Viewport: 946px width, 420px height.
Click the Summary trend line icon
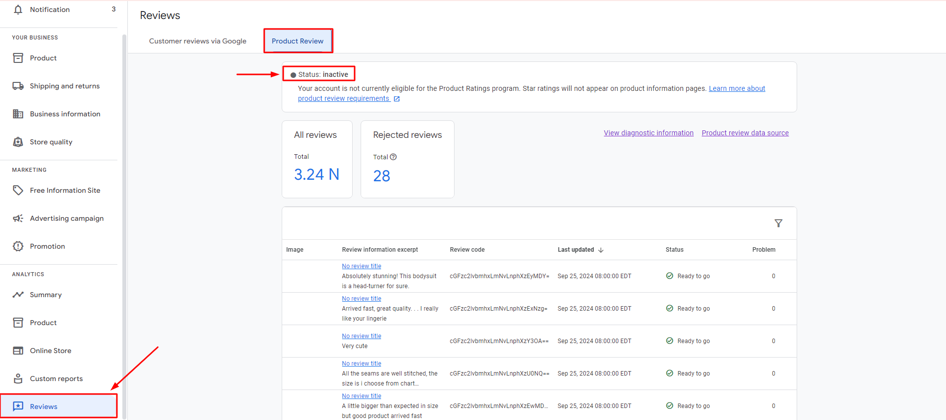pyautogui.click(x=18, y=295)
